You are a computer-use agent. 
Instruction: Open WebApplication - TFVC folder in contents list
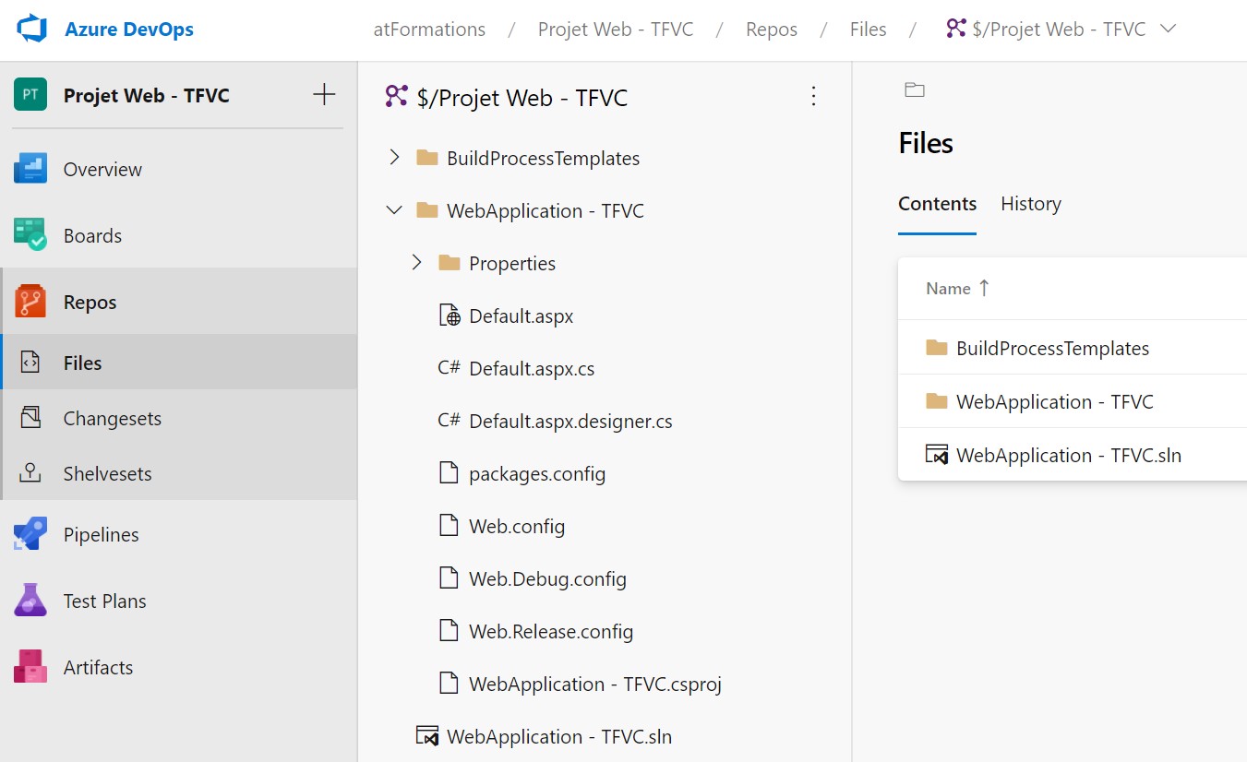tap(1055, 402)
